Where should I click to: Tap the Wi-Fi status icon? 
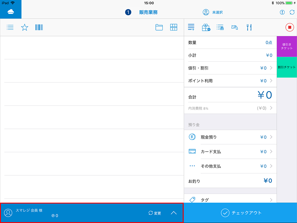(13, 3)
